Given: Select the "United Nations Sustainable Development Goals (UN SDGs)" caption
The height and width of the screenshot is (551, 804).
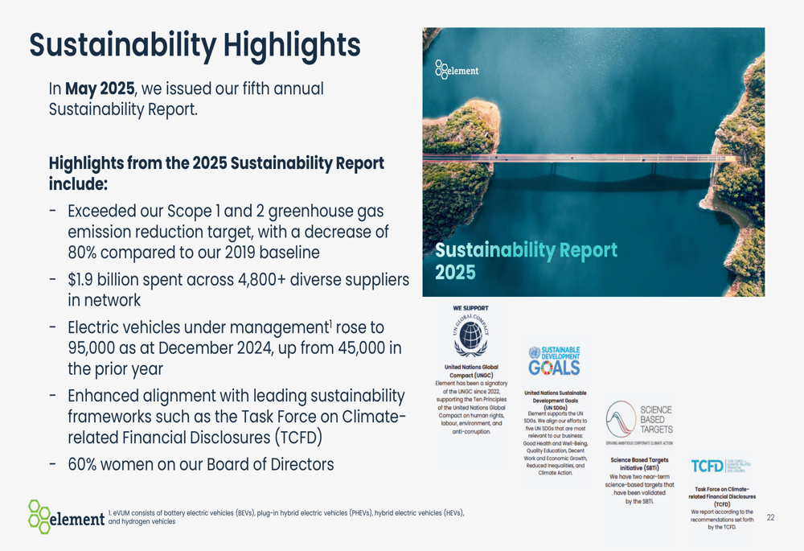Looking at the screenshot, I should (x=556, y=400).
